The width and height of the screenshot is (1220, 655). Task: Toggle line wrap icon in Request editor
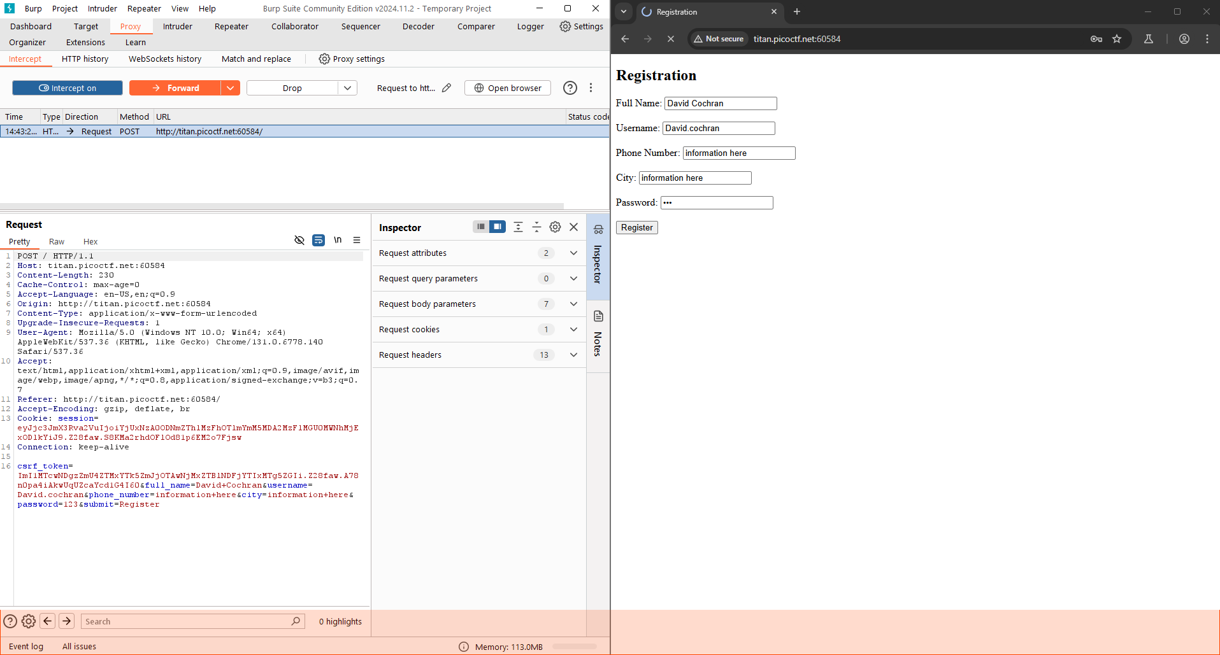[319, 240]
